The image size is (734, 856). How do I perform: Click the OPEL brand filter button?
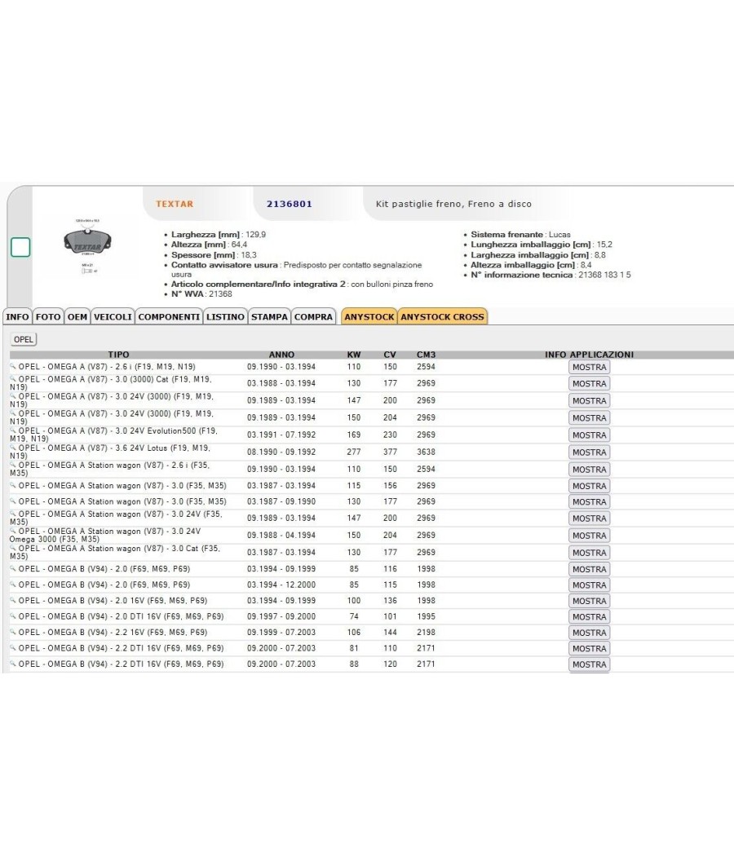point(24,340)
